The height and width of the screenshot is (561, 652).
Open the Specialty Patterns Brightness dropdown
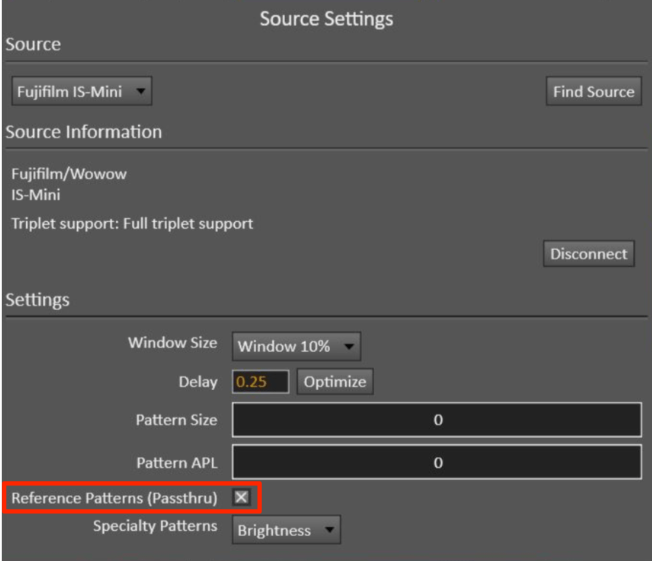286,530
